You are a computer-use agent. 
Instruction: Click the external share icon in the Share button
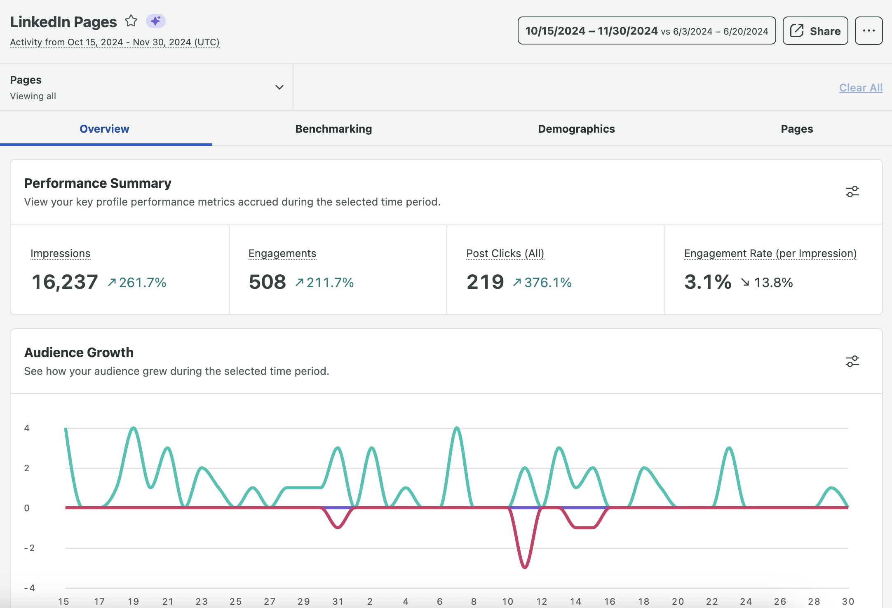pos(797,30)
